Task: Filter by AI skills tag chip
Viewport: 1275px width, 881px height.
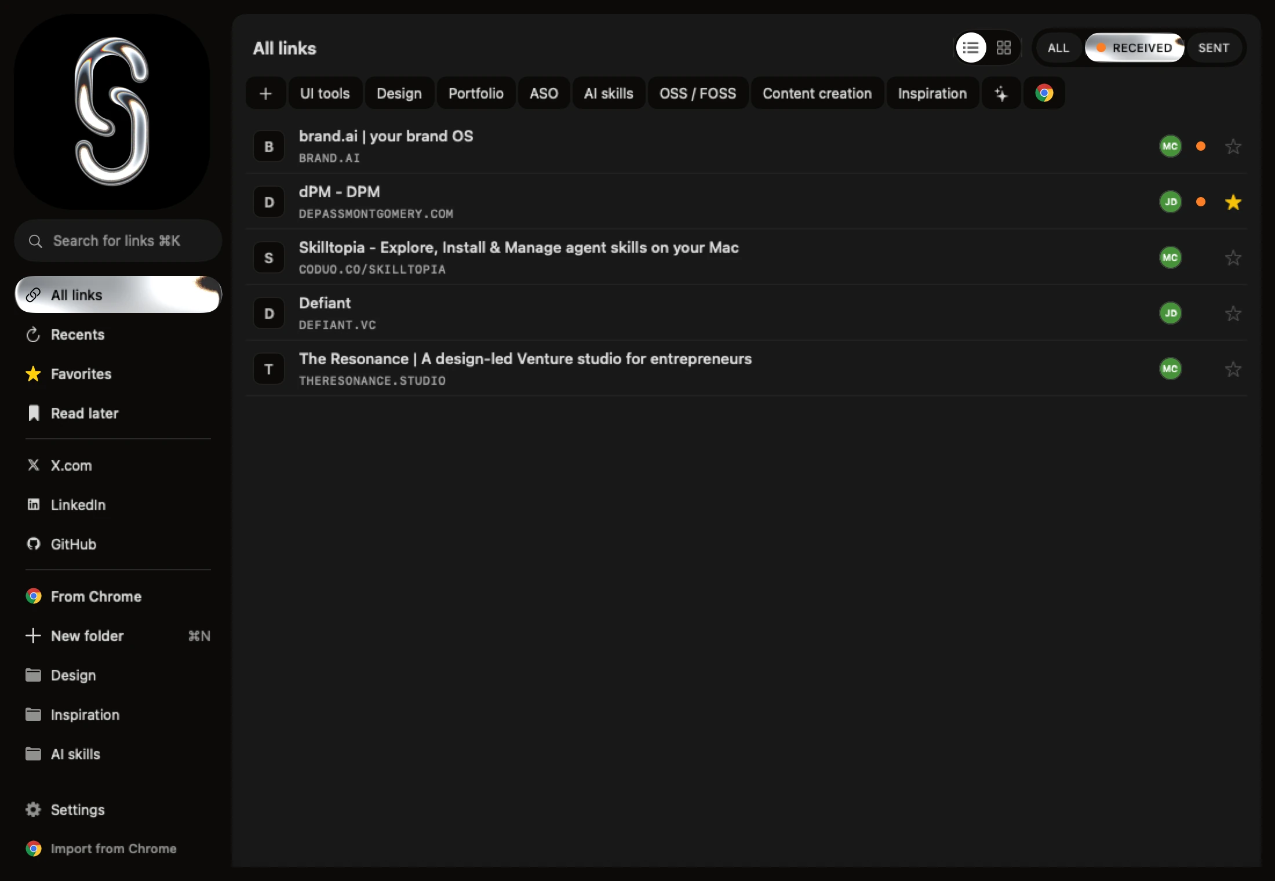Action: click(x=609, y=93)
